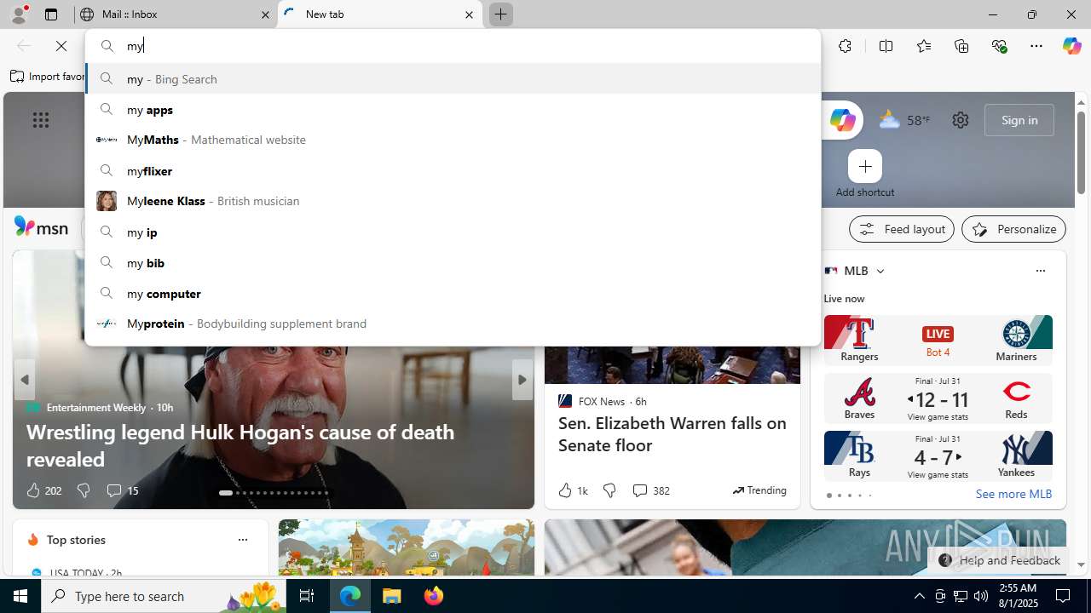Open the browser profile icon
This screenshot has width=1091, height=613.
(x=19, y=14)
